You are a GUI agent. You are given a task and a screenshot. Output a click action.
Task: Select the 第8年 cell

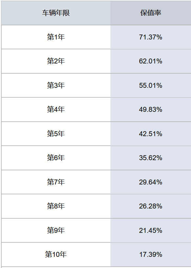pyautogui.click(x=56, y=206)
